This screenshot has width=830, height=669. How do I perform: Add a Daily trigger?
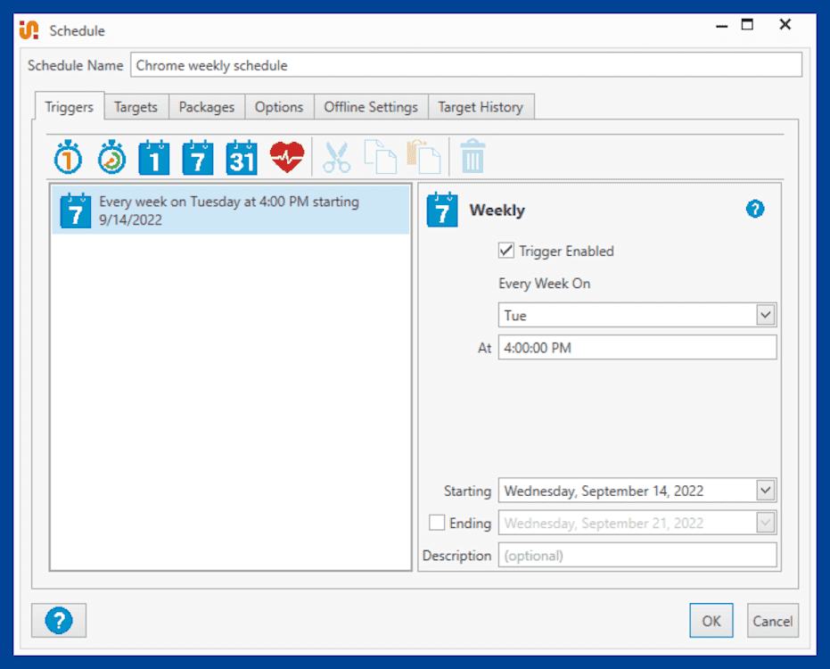tap(153, 157)
